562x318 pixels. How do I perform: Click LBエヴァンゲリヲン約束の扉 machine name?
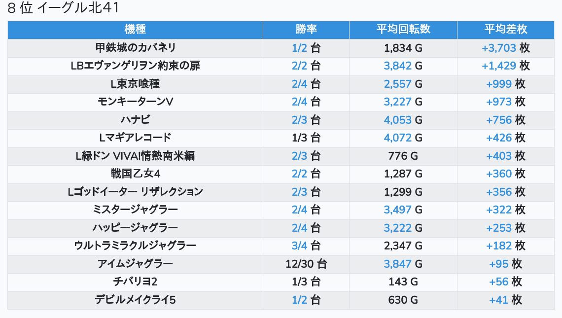point(135,66)
